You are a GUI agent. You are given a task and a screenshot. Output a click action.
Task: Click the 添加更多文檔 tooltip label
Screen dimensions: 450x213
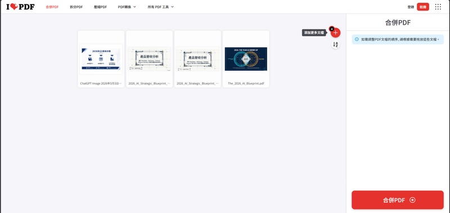pos(314,33)
